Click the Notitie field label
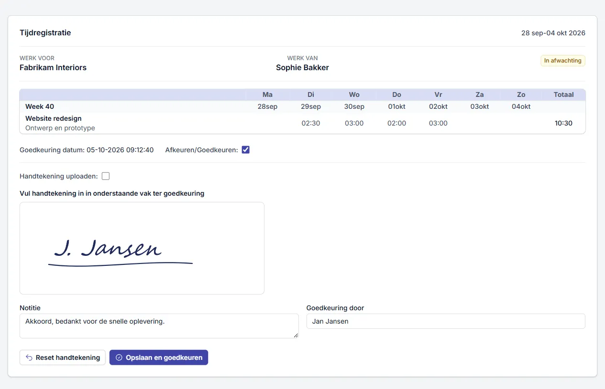 (x=30, y=308)
